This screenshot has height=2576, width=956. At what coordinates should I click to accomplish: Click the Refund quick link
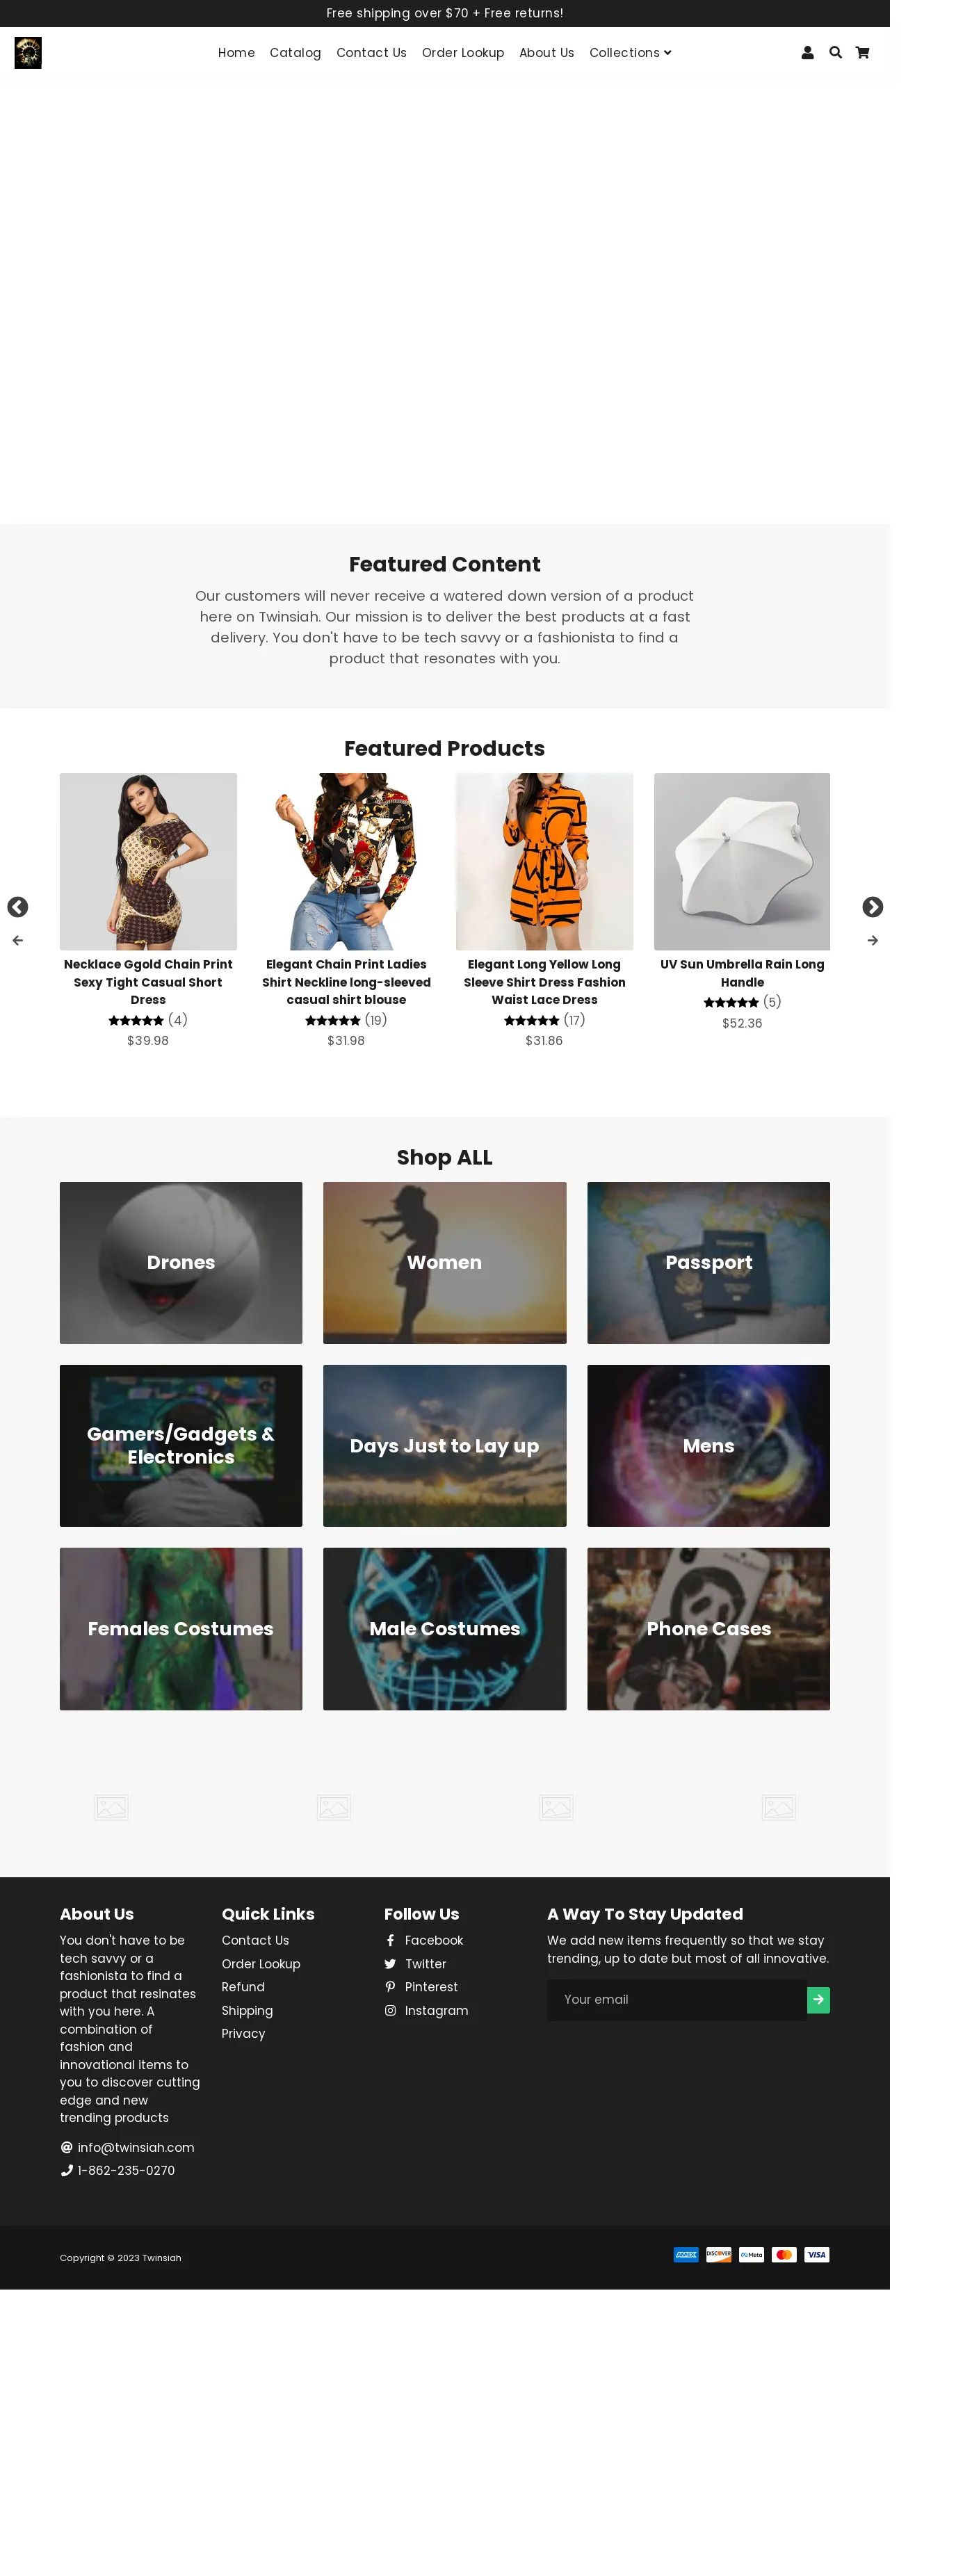pyautogui.click(x=243, y=1987)
